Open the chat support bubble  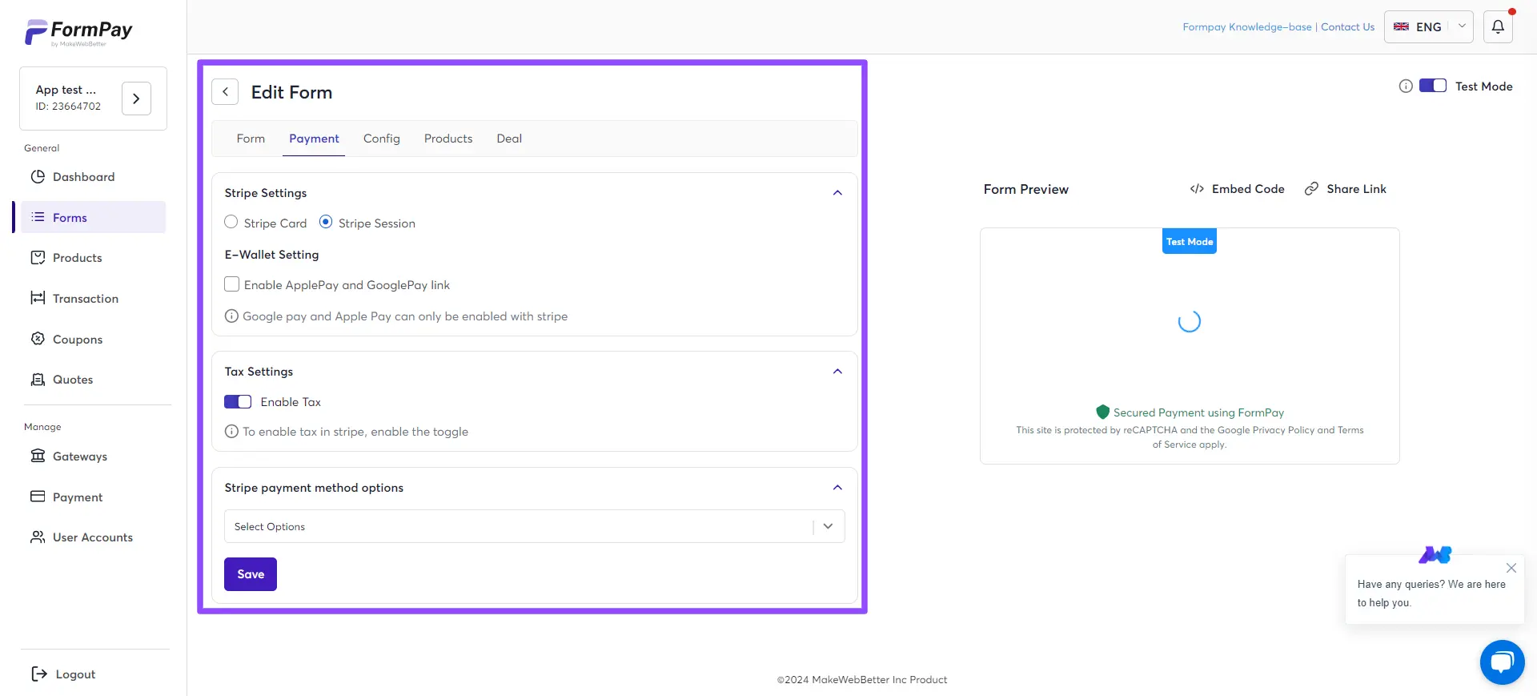1502,662
